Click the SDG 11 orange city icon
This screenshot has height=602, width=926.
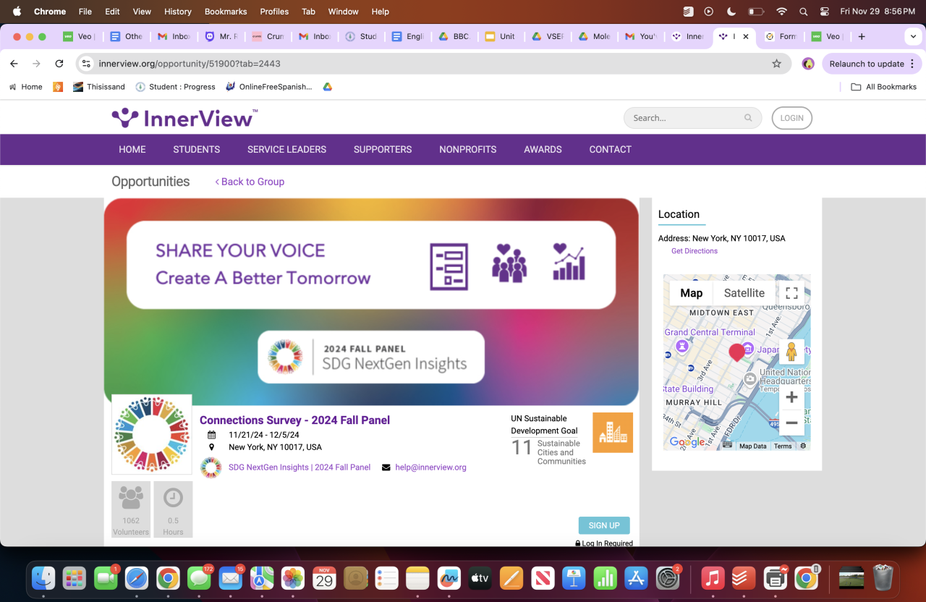pos(613,433)
